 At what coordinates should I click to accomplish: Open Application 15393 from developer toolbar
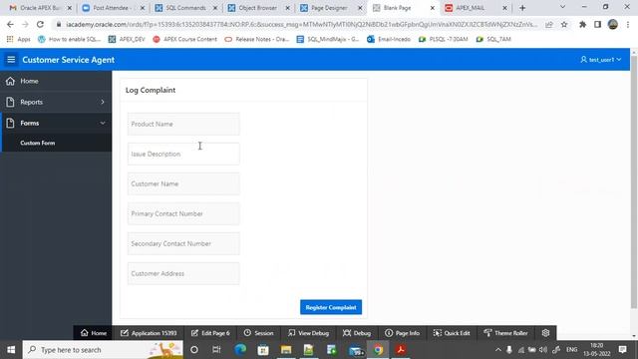[149, 333]
